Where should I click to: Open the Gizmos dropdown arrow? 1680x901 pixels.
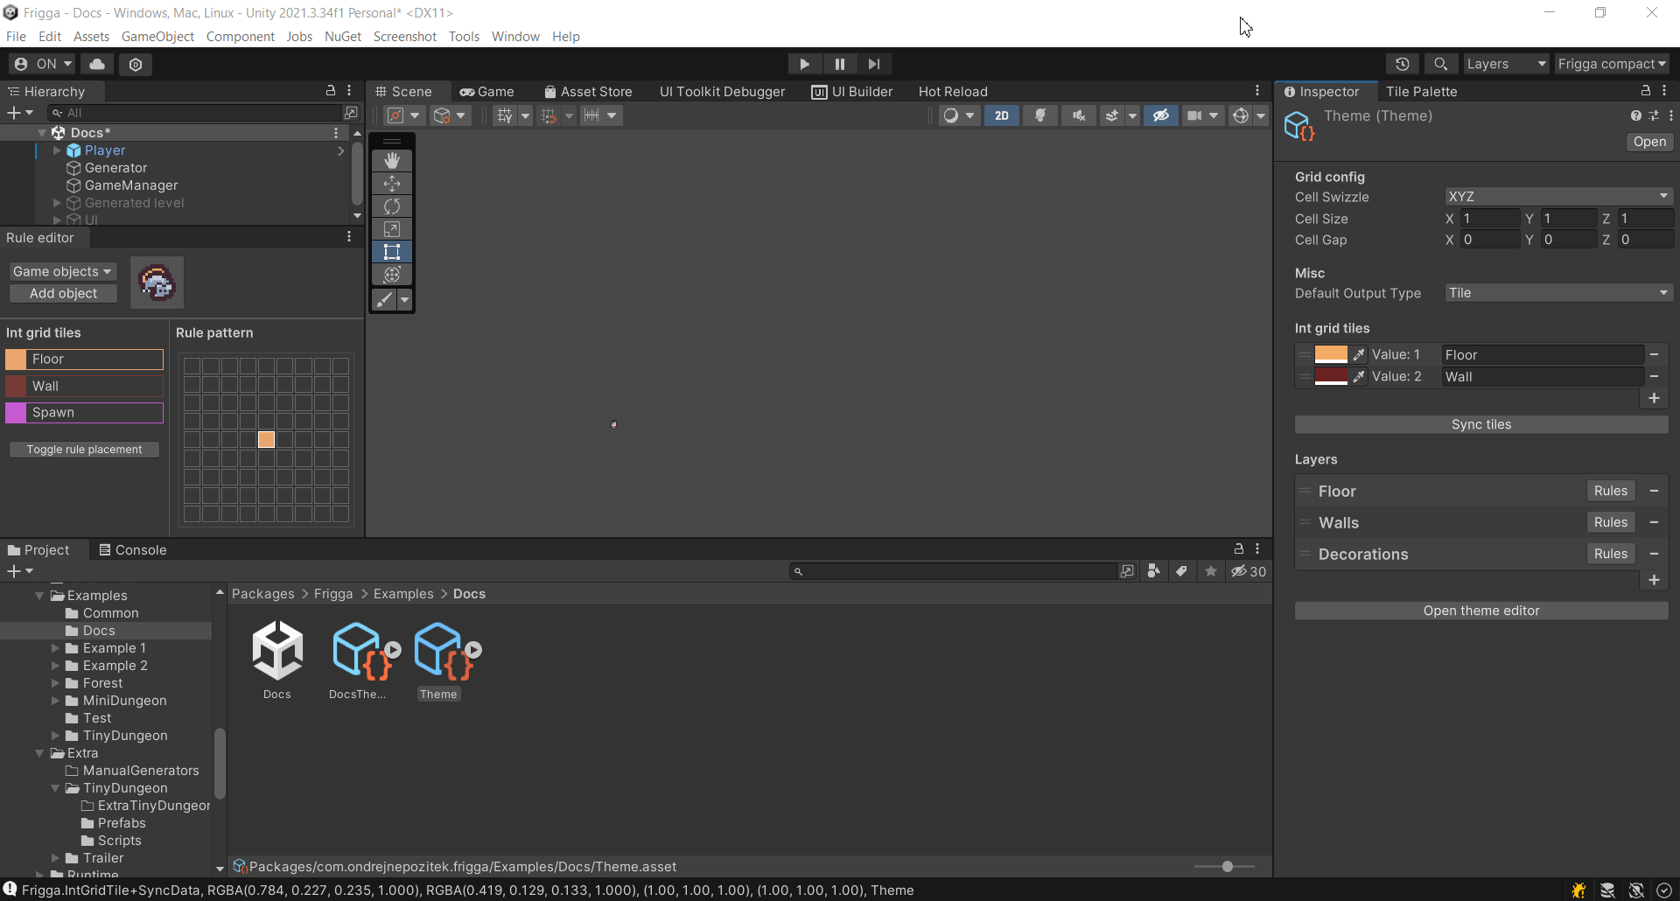pyautogui.click(x=1261, y=115)
